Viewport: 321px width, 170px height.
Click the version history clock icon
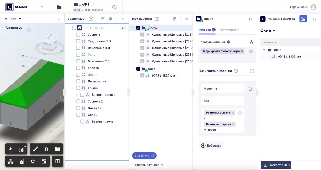click(114, 7)
